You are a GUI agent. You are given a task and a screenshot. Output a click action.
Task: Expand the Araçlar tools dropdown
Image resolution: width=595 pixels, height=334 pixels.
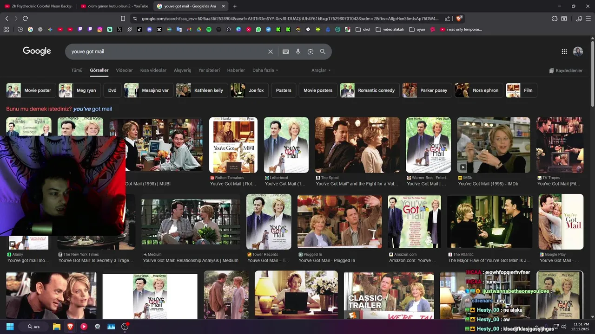[x=321, y=71]
